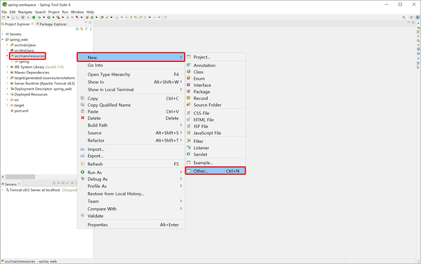
Task: Click the Servlet icon in New submenu
Action: (189, 154)
